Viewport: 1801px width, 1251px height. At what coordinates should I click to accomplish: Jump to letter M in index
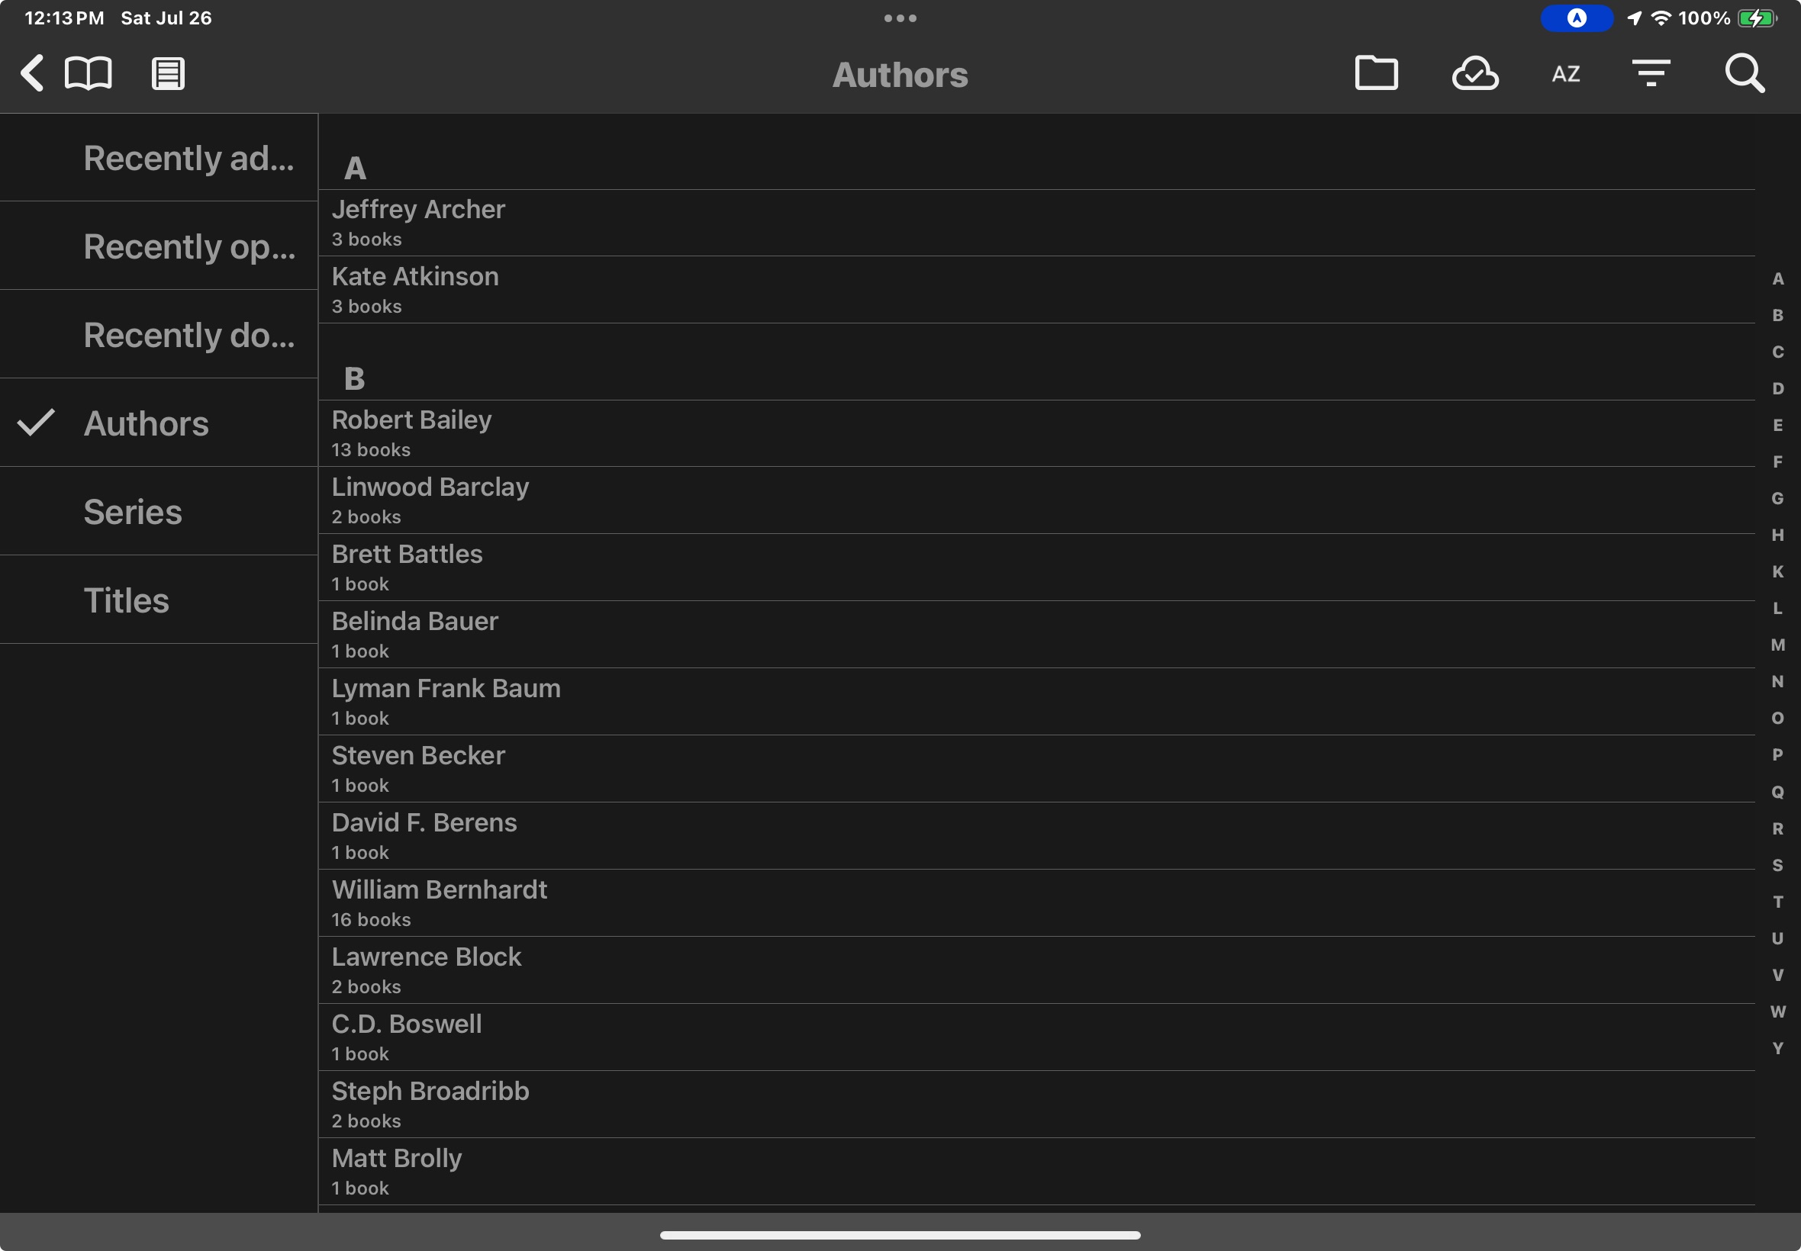(x=1777, y=645)
